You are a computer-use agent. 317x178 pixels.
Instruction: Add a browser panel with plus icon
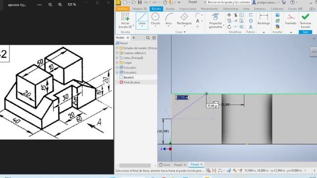click(133, 38)
